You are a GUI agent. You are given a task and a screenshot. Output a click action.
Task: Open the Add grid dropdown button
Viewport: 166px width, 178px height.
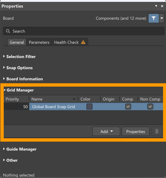click(x=106, y=132)
